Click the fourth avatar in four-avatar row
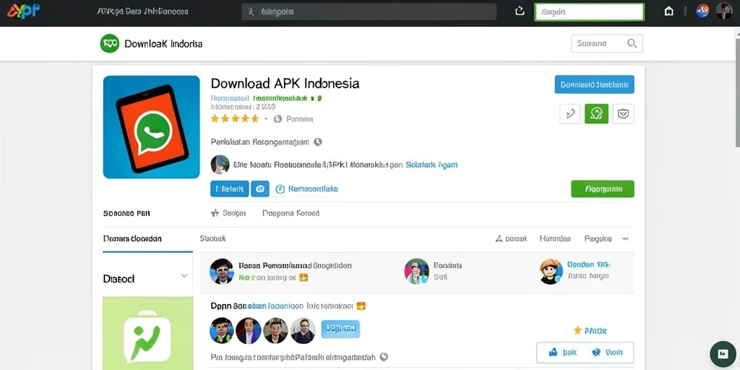740x370 pixels. click(x=303, y=330)
